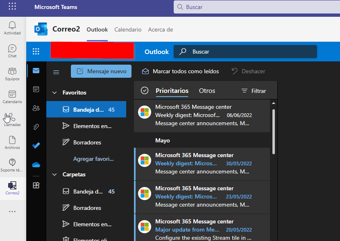The image size is (340, 241).
Task: Open the Teams app launcher grid
Action: pos(12,6)
